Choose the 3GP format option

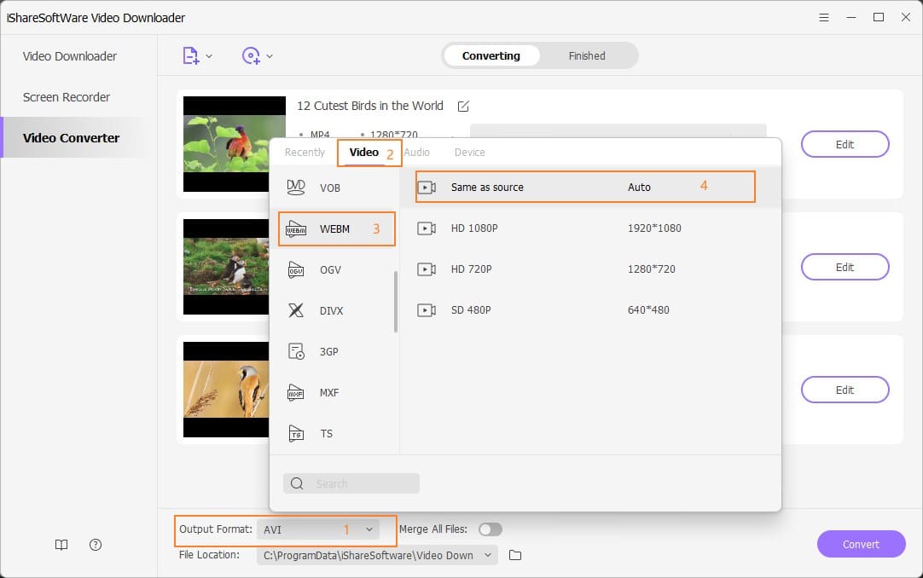coord(329,351)
